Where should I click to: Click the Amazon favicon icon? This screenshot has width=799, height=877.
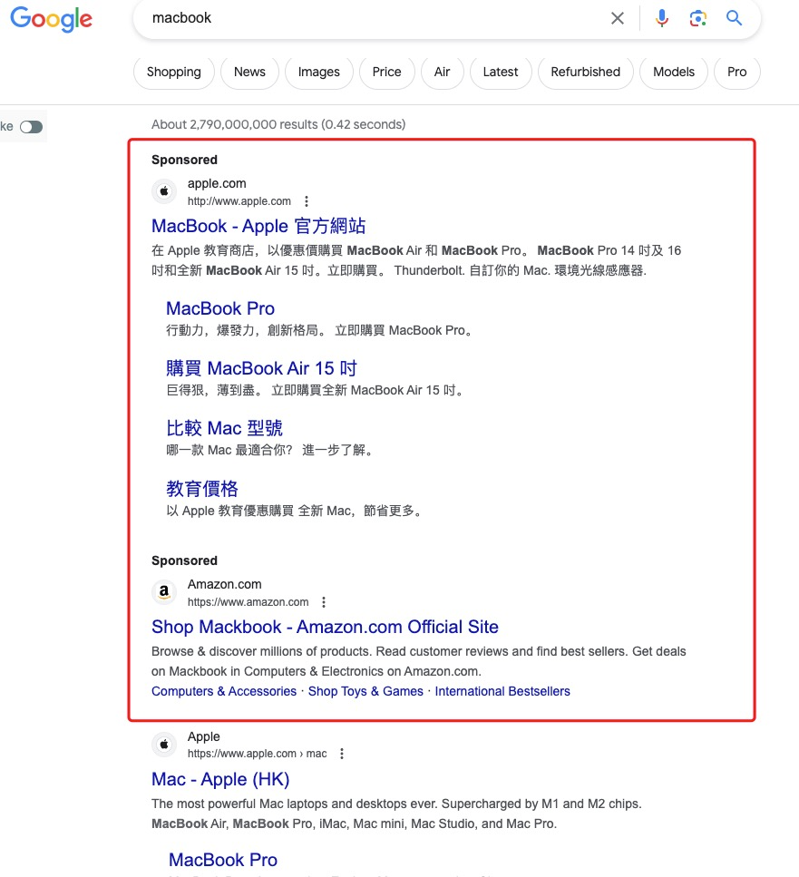point(164,592)
